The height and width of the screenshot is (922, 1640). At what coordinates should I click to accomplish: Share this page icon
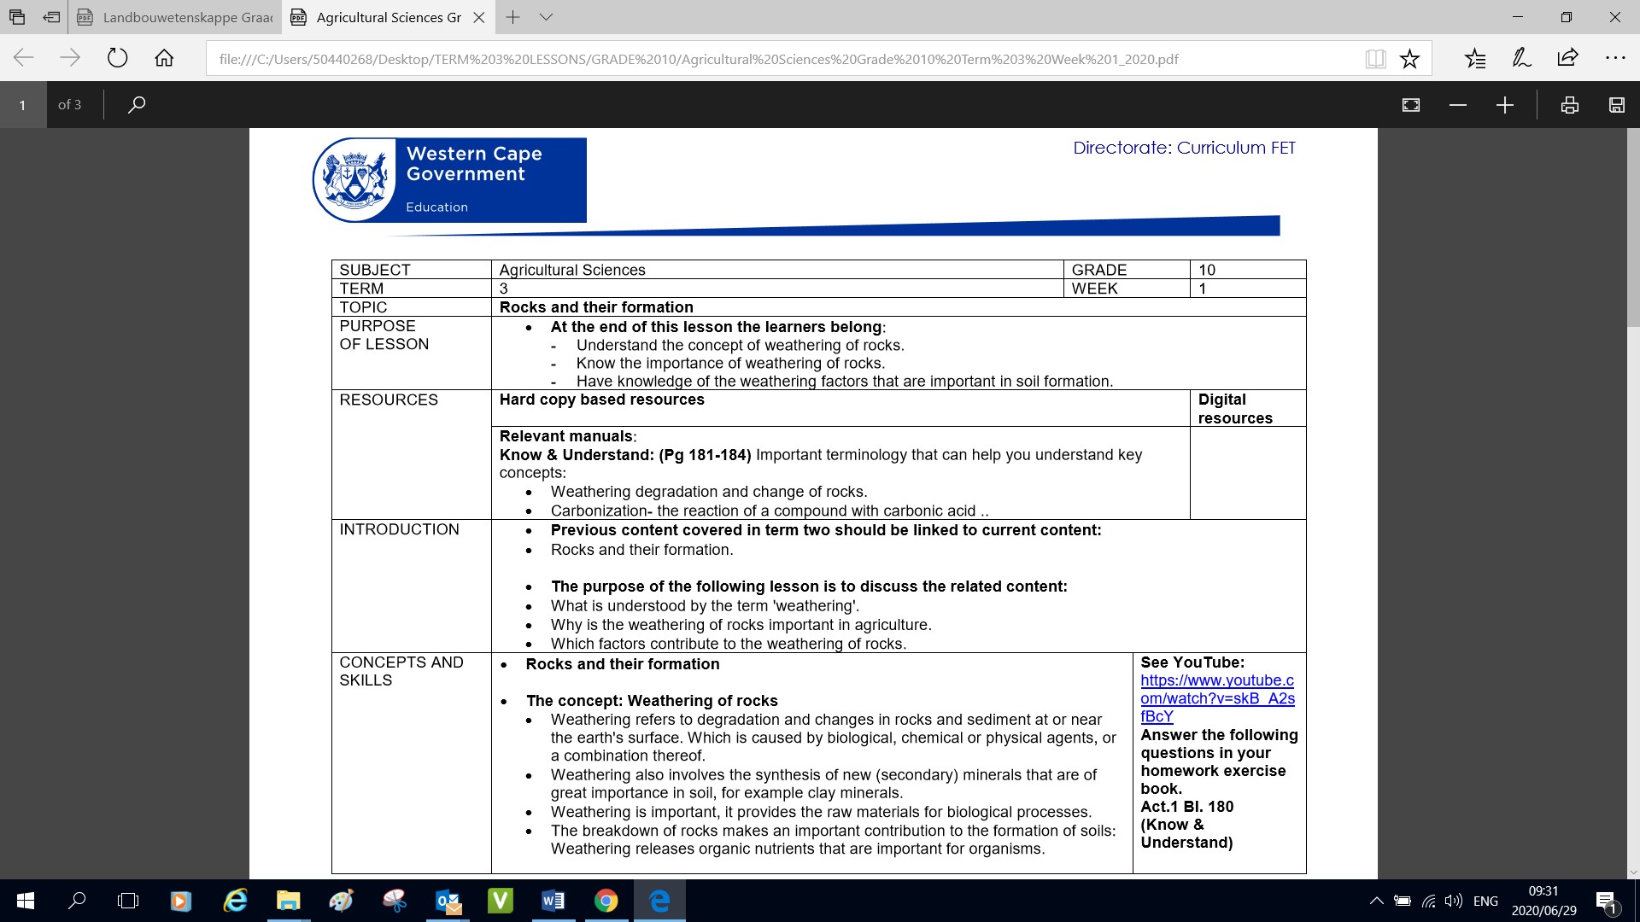pos(1567,58)
